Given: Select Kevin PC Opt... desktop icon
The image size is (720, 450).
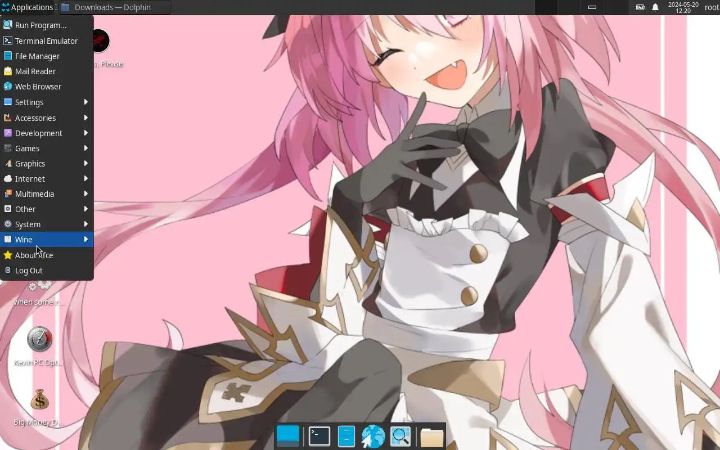Looking at the screenshot, I should (x=39, y=346).
